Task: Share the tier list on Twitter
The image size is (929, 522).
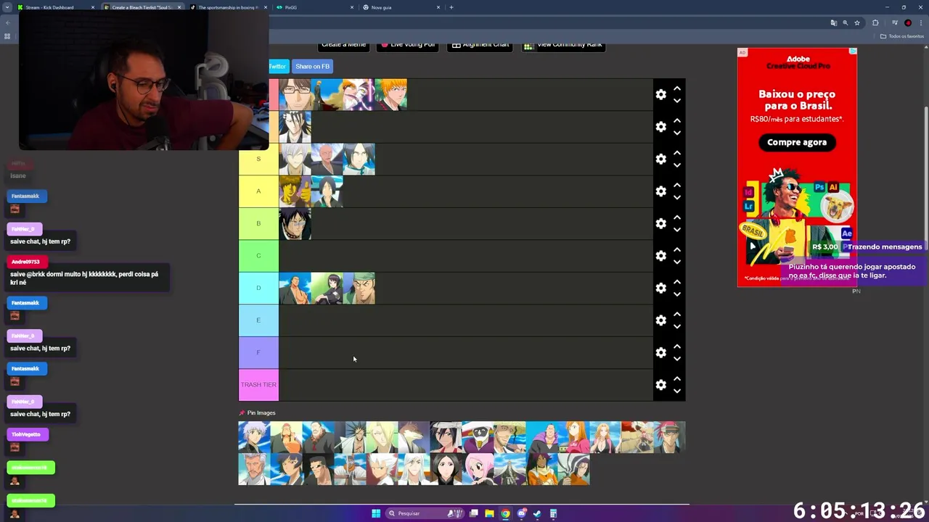Action: pos(278,66)
